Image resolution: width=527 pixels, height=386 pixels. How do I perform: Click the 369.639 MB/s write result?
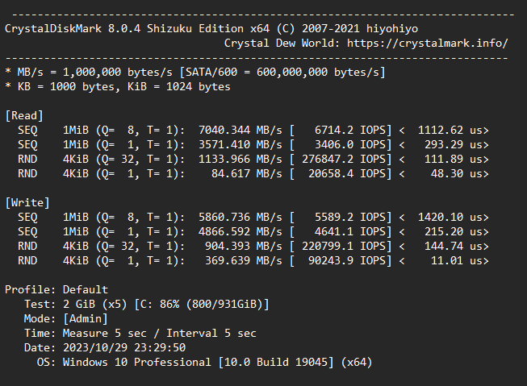(x=244, y=260)
